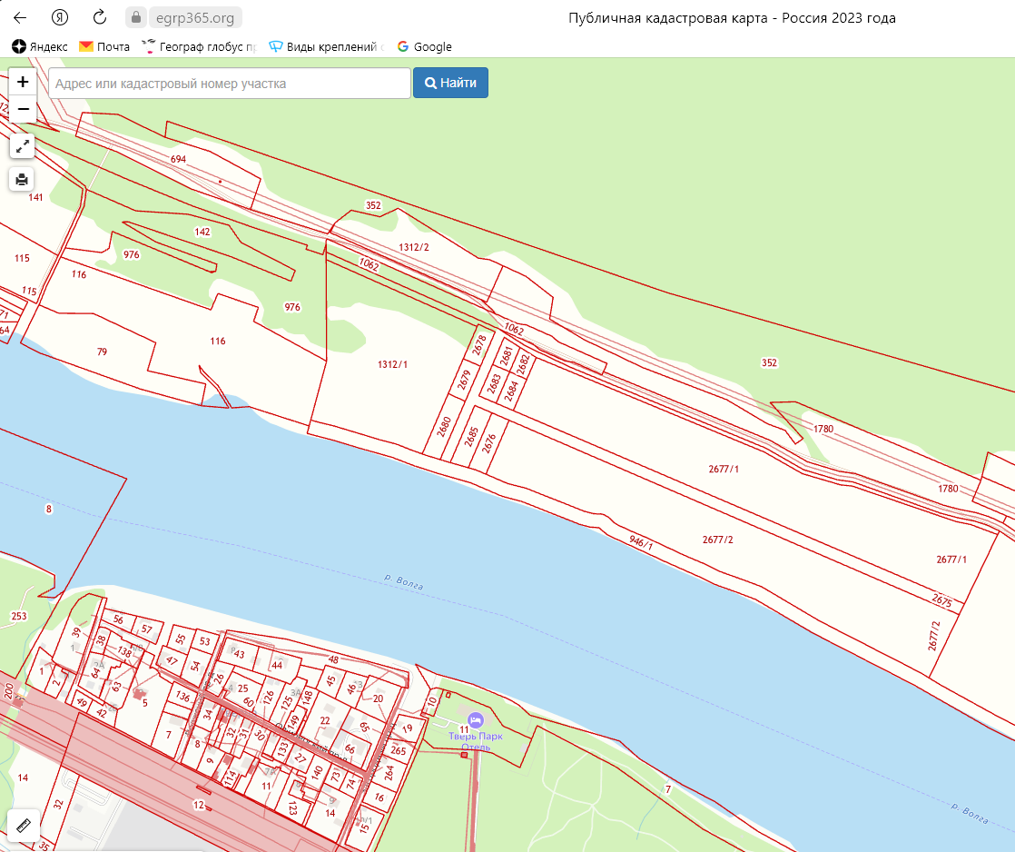Click parcel 57 label
This screenshot has height=852, width=1015.
point(147,629)
